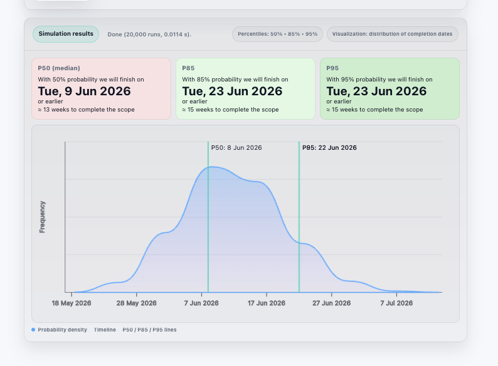
Task: Select the Percentiles 50% • 85% • 95% pill
Action: point(277,34)
